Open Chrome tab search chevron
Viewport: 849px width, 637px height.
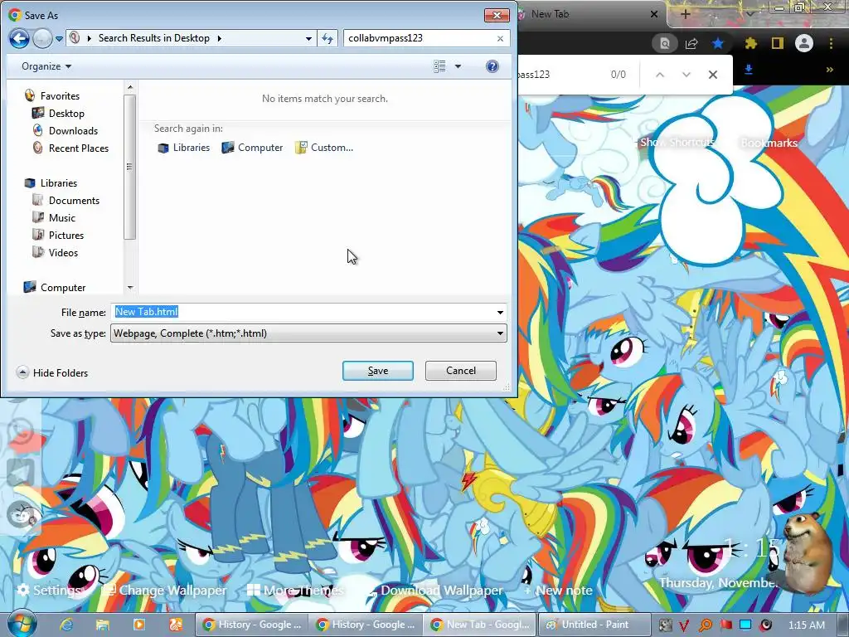coord(750,13)
